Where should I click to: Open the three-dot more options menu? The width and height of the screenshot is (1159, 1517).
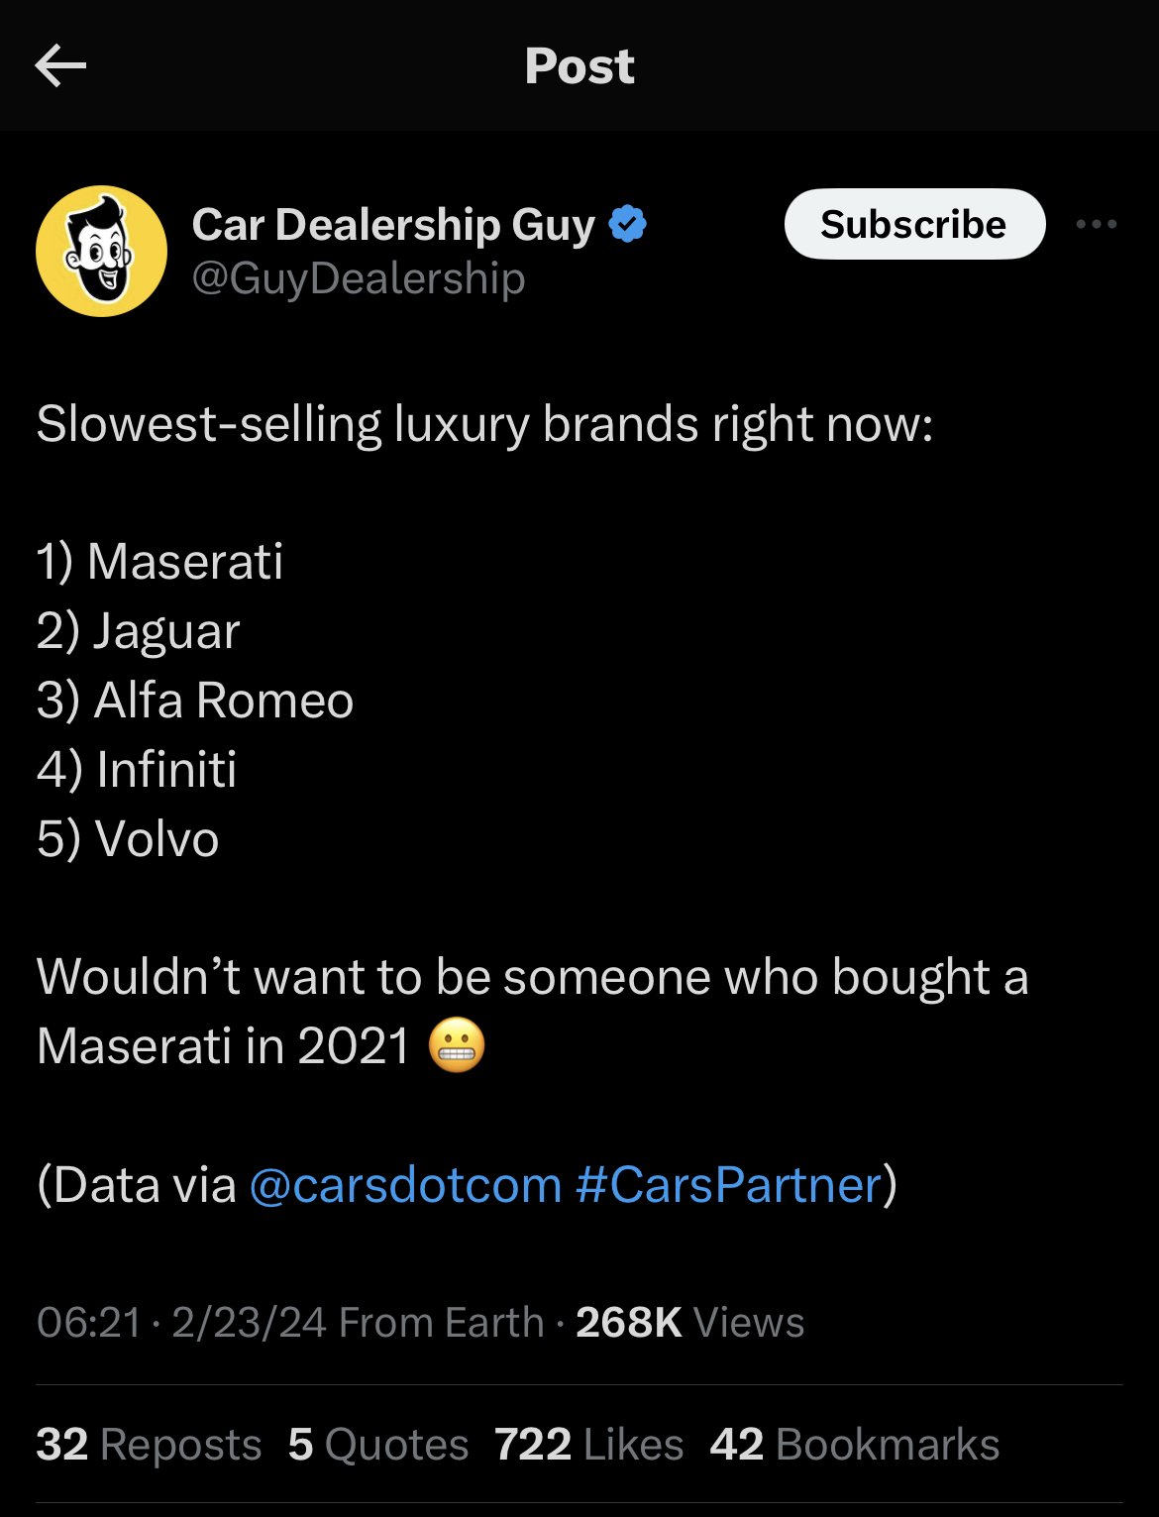pyautogui.click(x=1097, y=225)
